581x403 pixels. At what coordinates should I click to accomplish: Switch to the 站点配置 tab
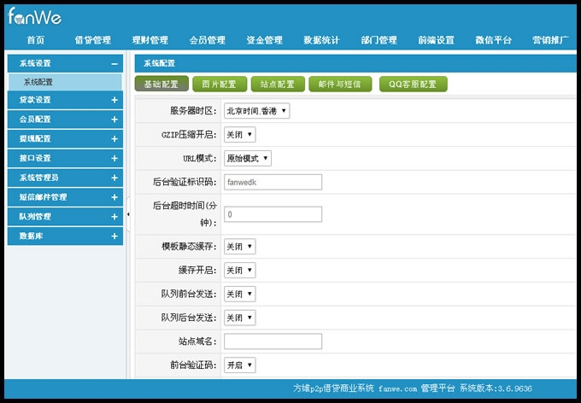pos(278,84)
